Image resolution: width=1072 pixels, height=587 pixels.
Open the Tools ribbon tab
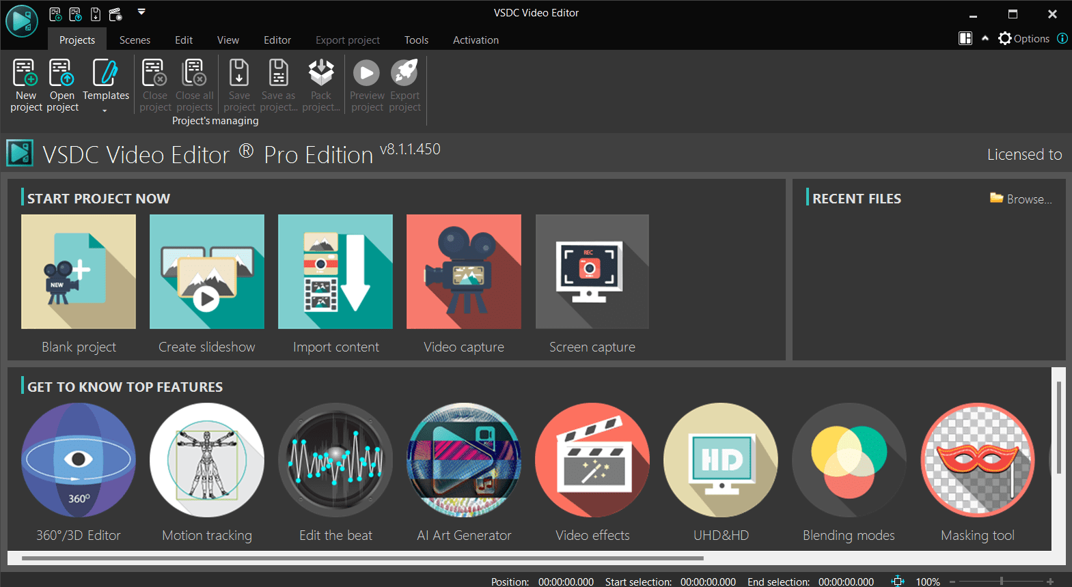point(416,40)
